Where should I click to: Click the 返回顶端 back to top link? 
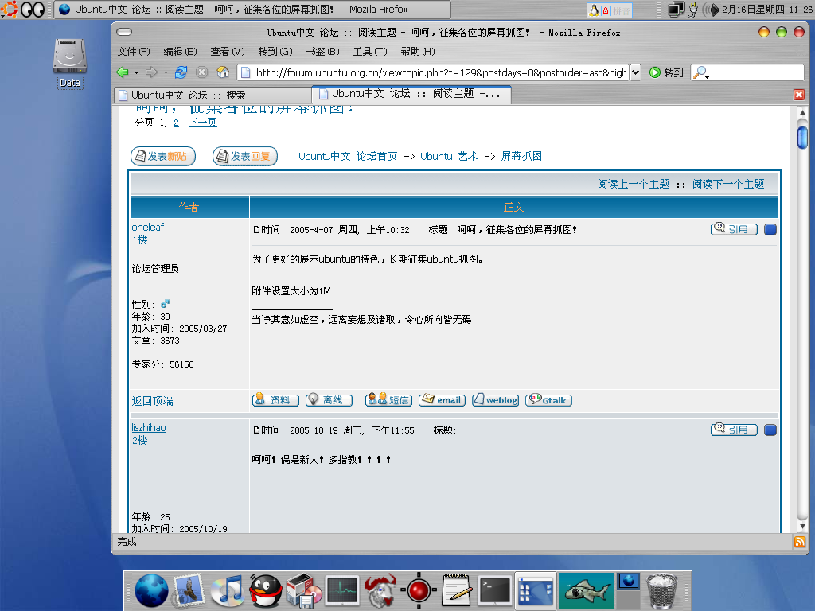pos(152,401)
